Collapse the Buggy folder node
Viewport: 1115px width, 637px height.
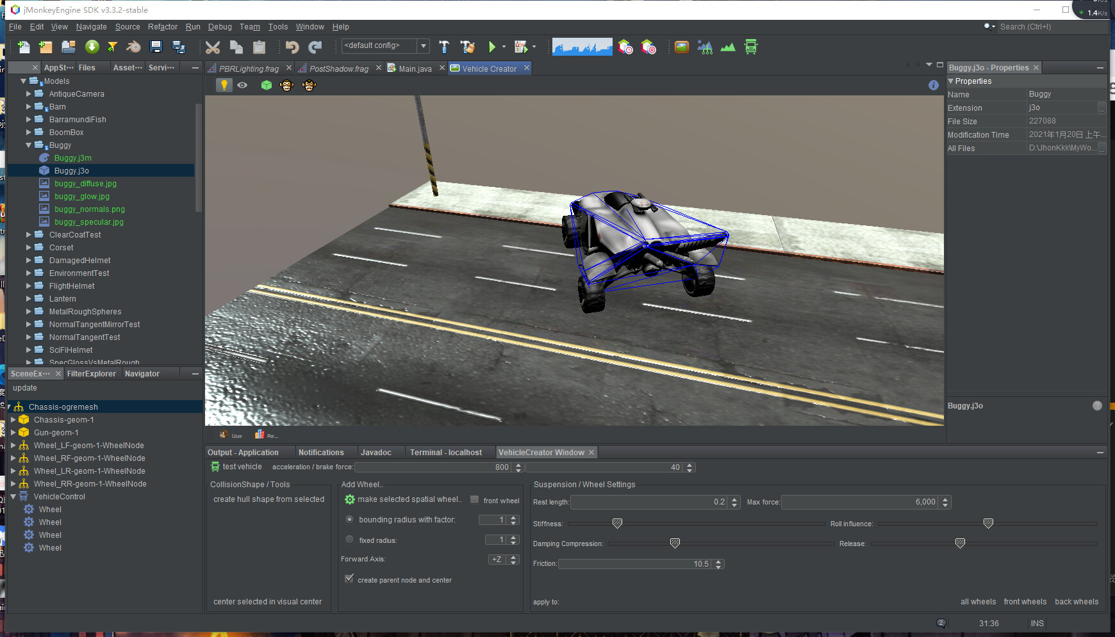click(x=28, y=145)
